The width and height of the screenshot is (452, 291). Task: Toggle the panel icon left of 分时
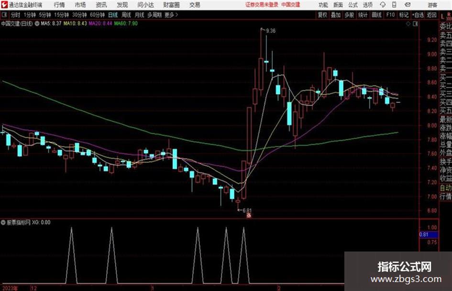pyautogui.click(x=4, y=15)
